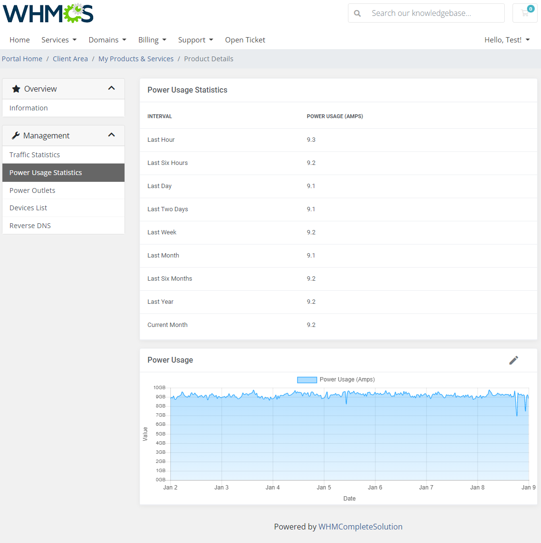Click the 9.3 value for Last Hour
This screenshot has width=541, height=543.
[x=311, y=140]
